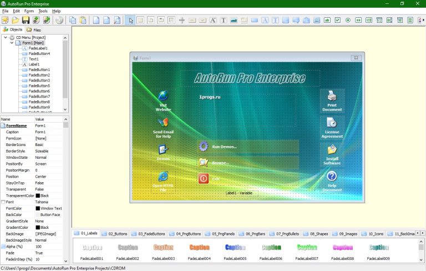The width and height of the screenshot is (426, 271).
Task: Click the Save floppy disk icon
Action: (26, 20)
